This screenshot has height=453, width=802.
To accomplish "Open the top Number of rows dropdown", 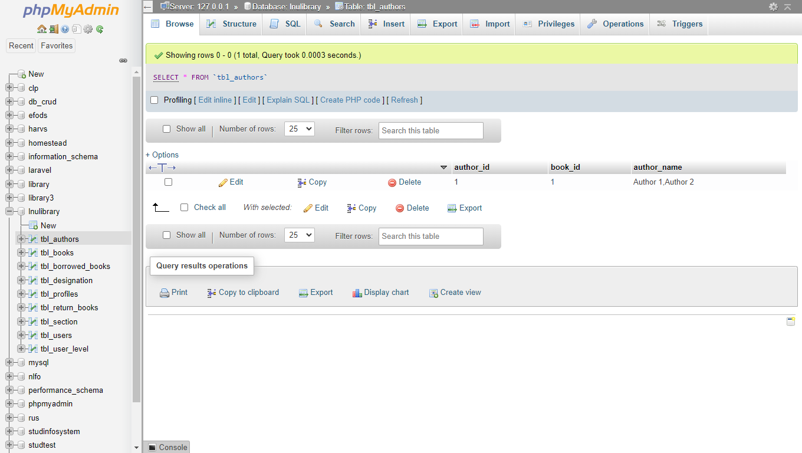I will pos(299,129).
